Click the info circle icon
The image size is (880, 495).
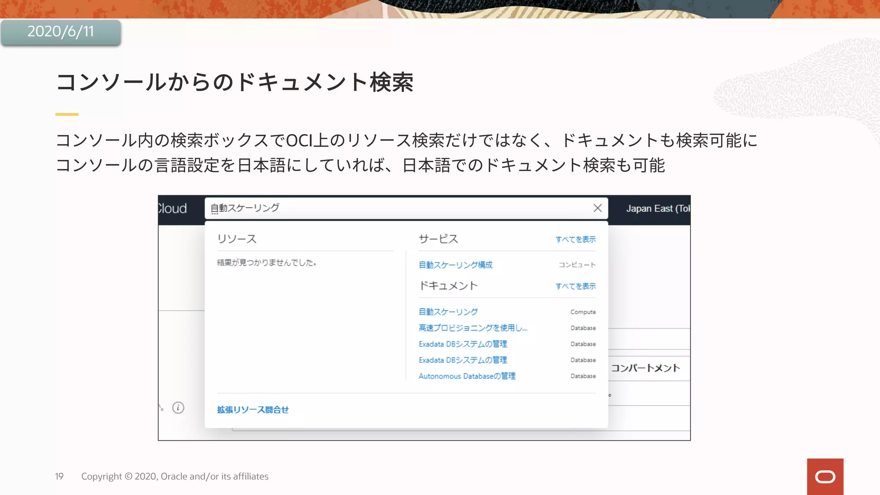point(178,407)
